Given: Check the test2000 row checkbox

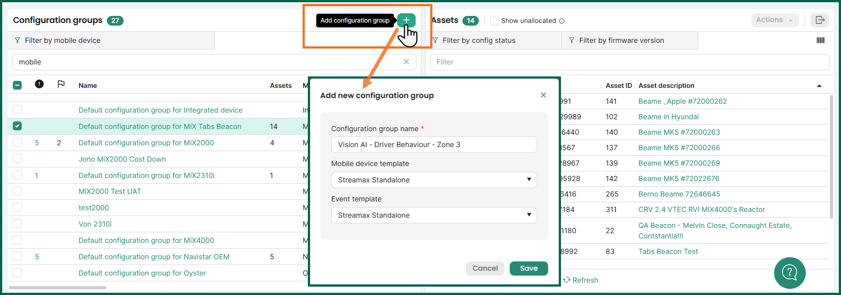Looking at the screenshot, I should [x=17, y=207].
